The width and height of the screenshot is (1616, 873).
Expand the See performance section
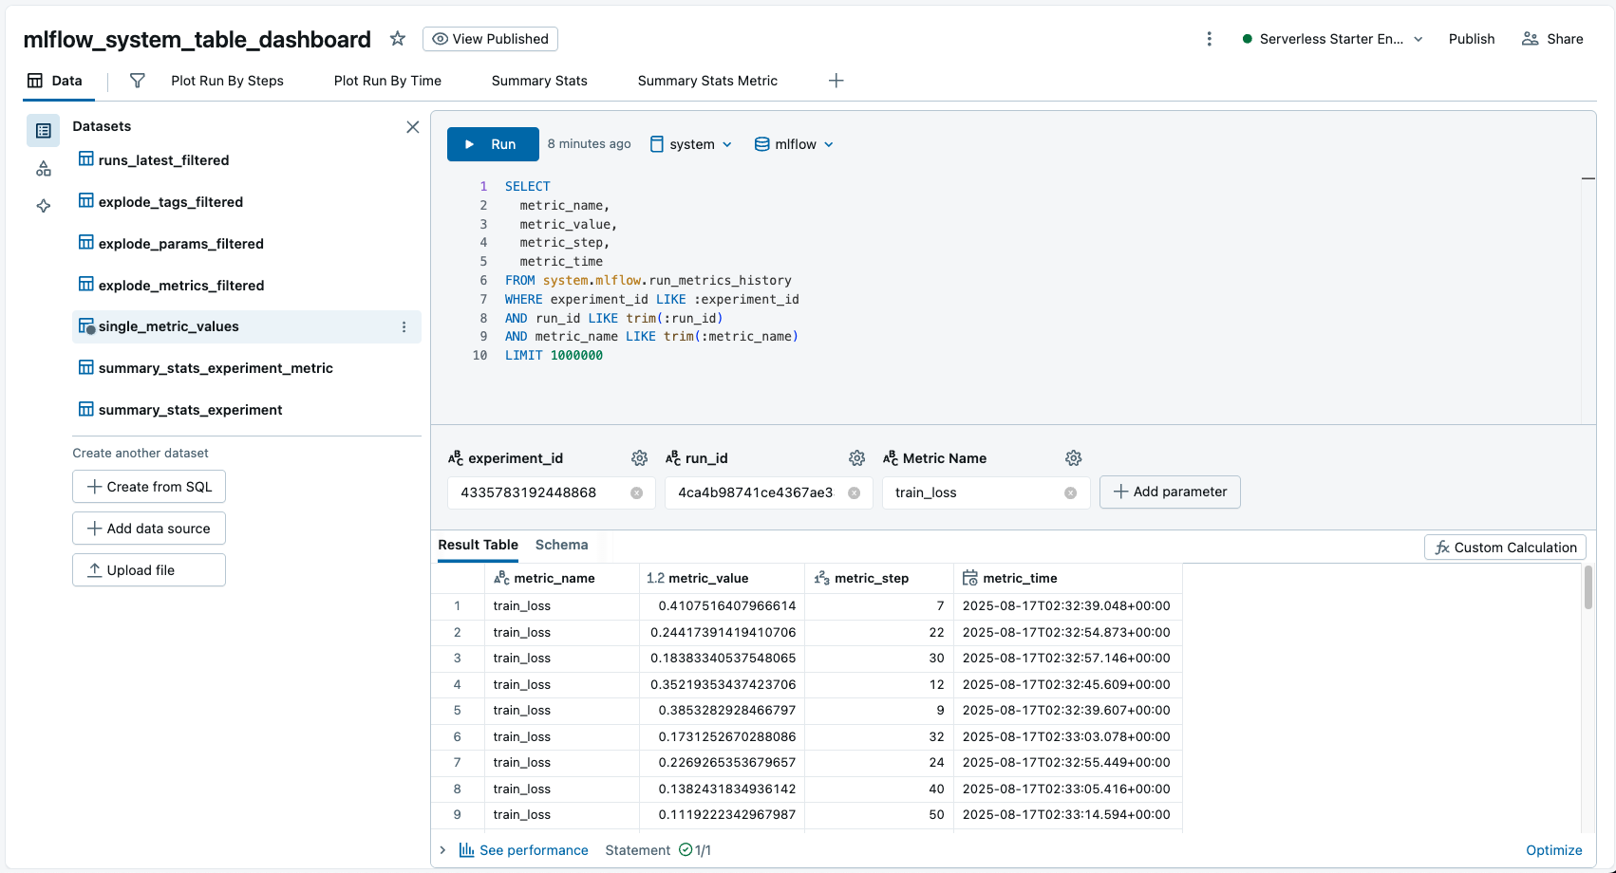(442, 850)
